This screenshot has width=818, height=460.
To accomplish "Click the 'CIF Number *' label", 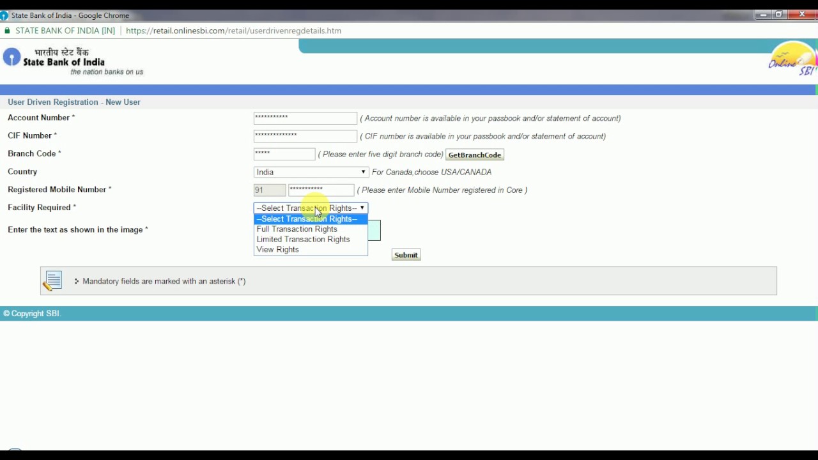I will coord(32,136).
